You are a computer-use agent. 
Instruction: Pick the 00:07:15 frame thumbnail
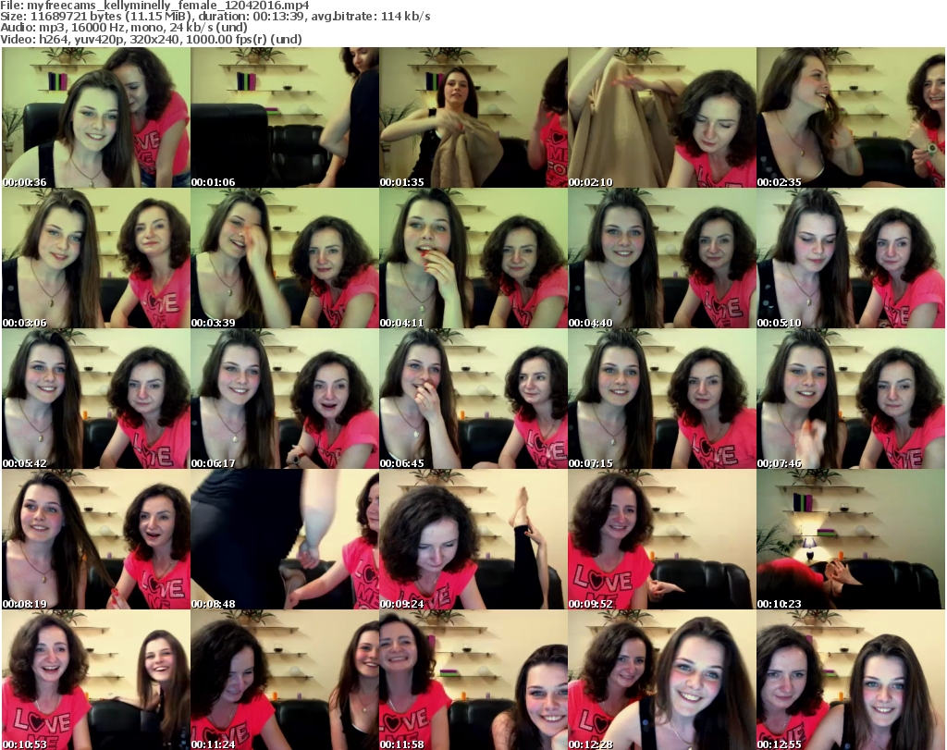click(x=662, y=400)
